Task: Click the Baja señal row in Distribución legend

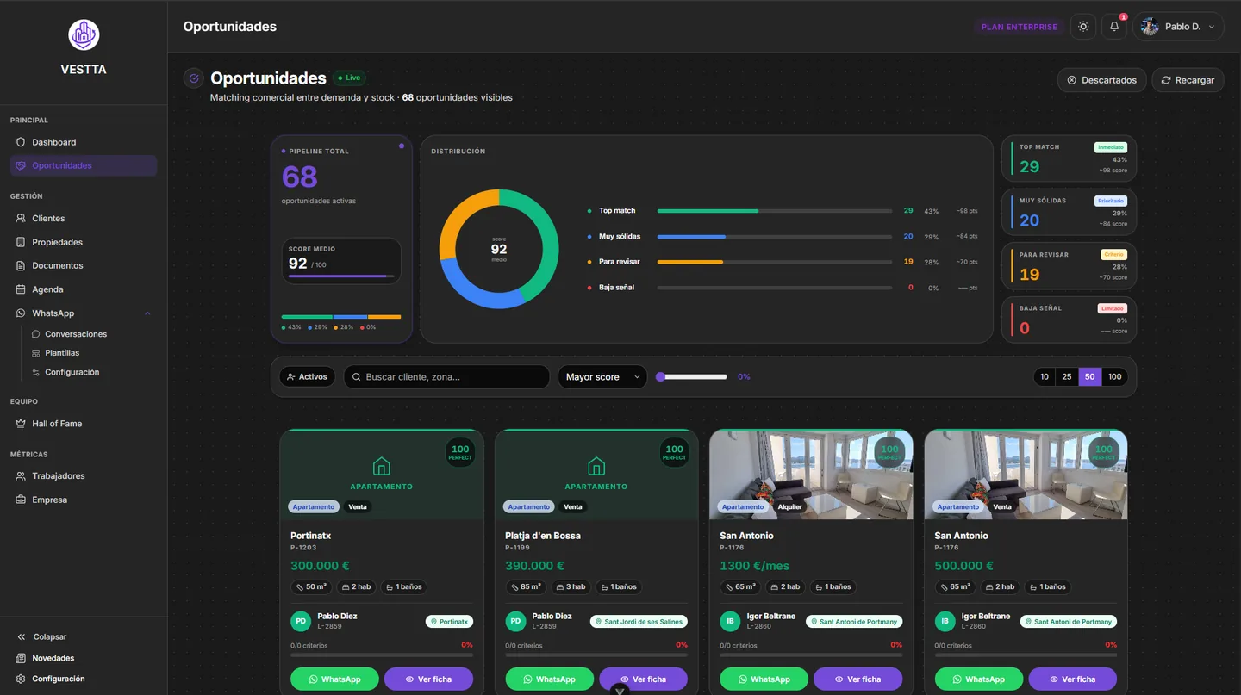Action: [782, 288]
